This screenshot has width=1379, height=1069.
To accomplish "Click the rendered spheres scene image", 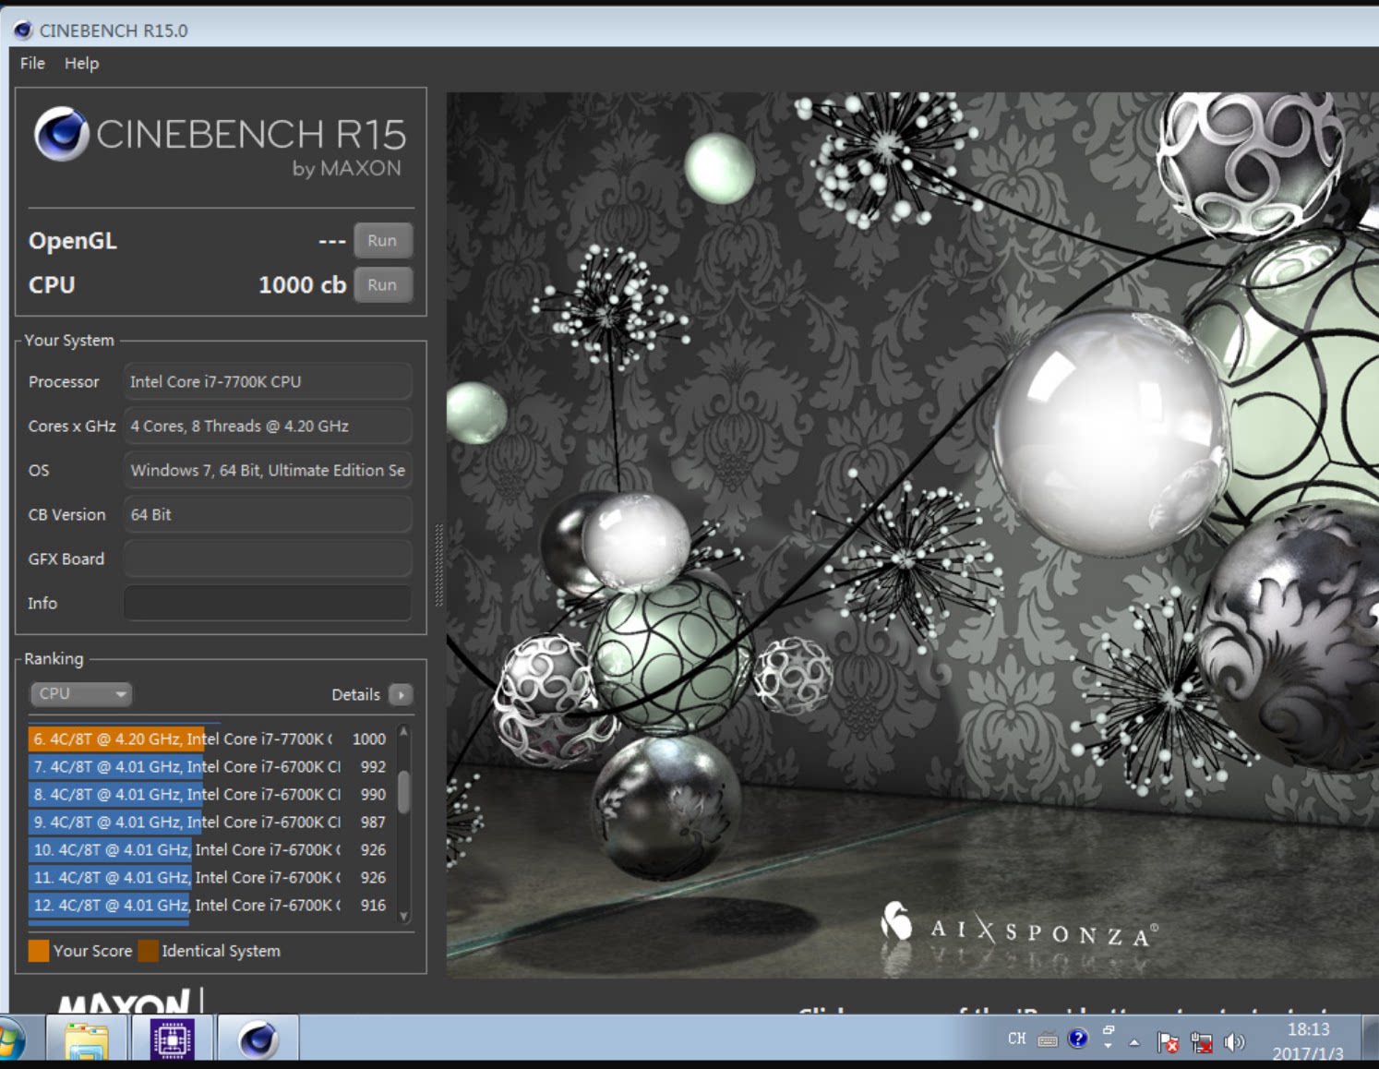I will 913,534.
